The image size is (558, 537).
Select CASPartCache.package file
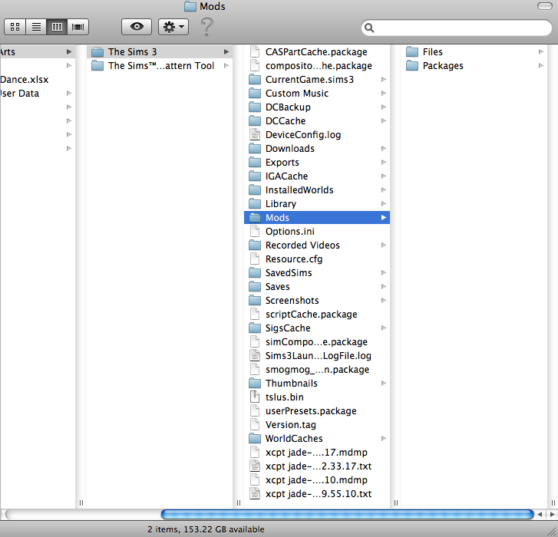coord(317,52)
